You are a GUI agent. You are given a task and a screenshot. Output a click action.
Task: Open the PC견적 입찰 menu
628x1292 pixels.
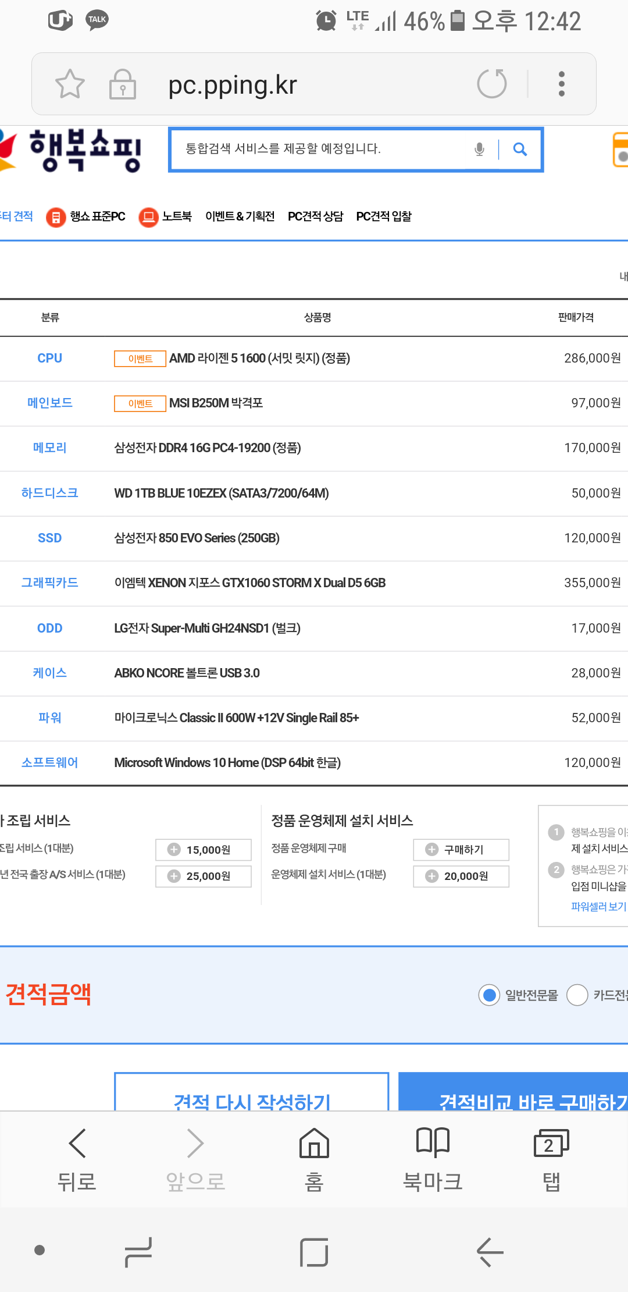pos(384,216)
